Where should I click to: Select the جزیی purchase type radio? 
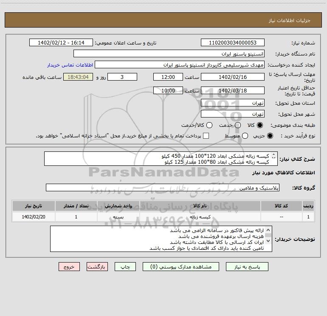[270, 136]
